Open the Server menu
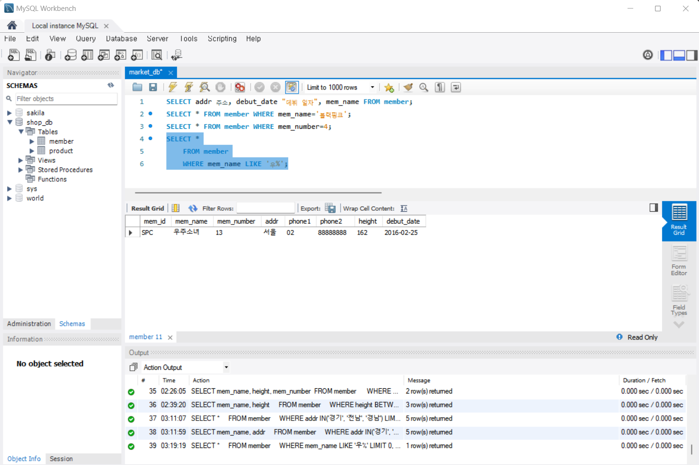699x465 pixels. click(158, 39)
